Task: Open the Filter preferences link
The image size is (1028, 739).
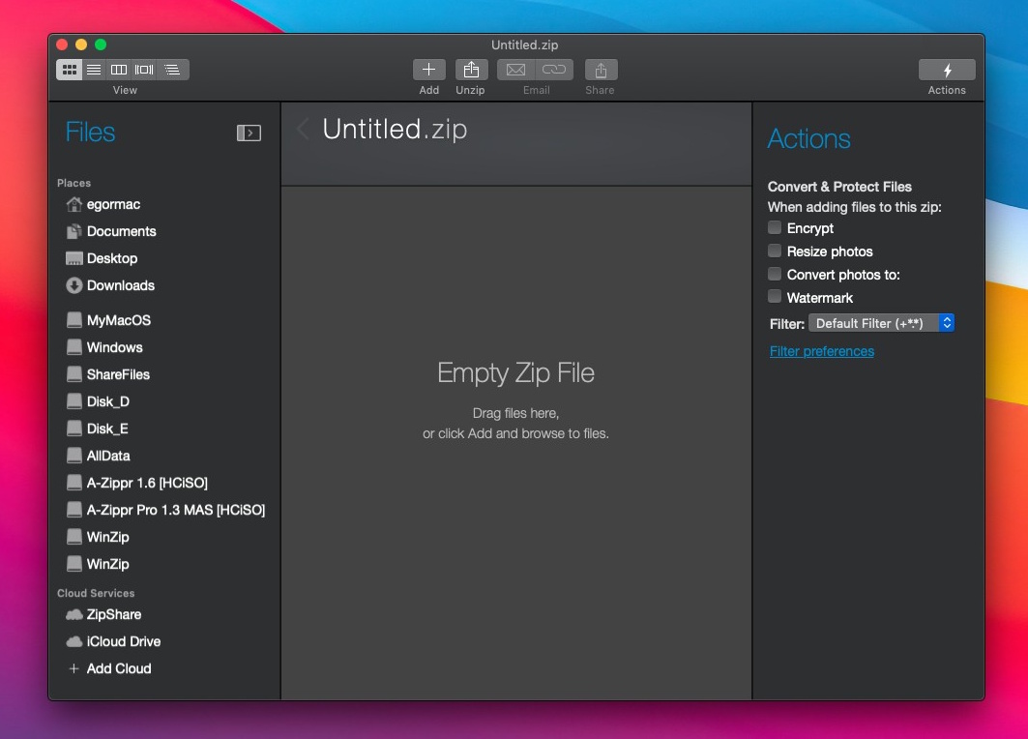Action: [x=821, y=351]
